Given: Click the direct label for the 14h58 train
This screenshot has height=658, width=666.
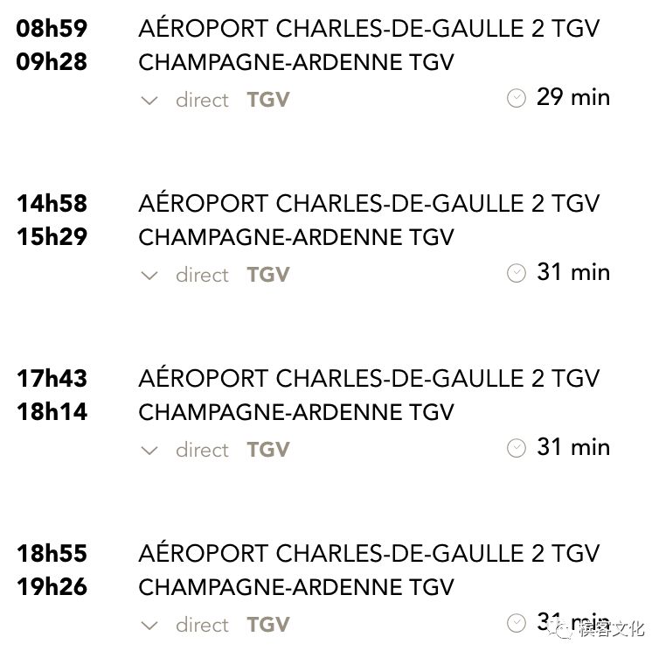Looking at the screenshot, I should tap(202, 276).
